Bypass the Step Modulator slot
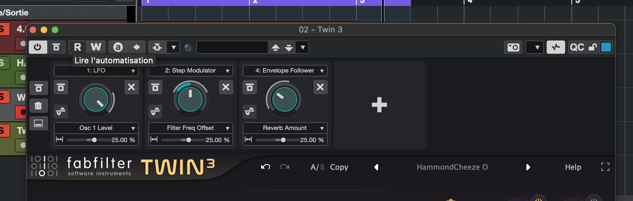The image size is (633, 201). click(156, 87)
